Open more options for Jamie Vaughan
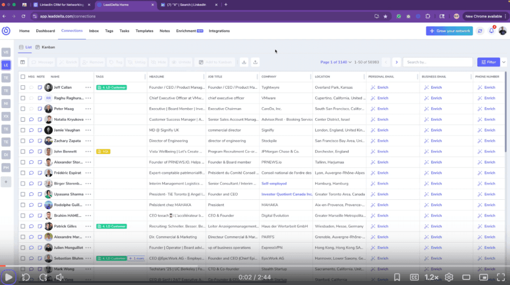 [88, 130]
